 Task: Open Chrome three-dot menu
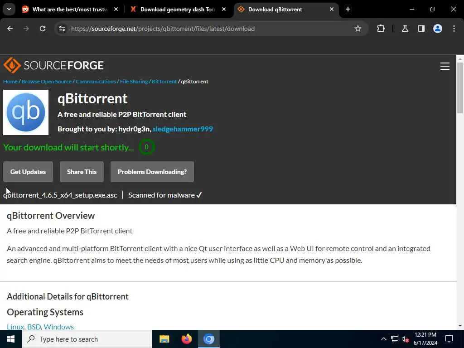454,29
